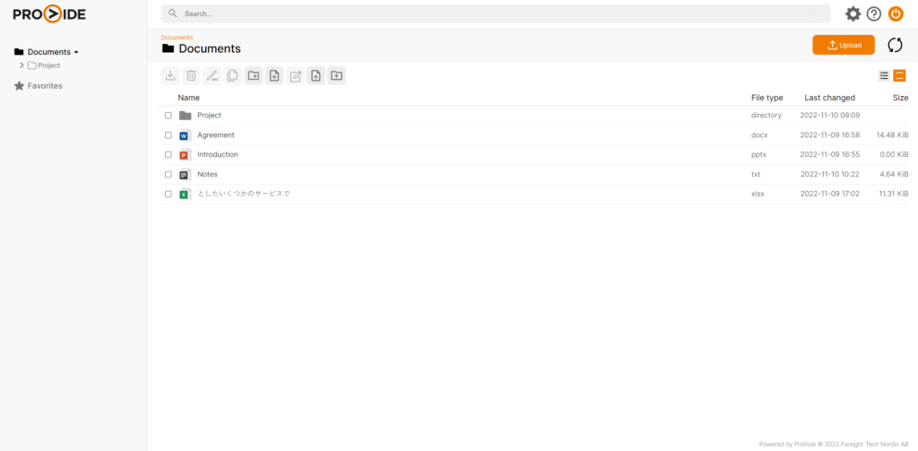Open settings via the gear icon
This screenshot has height=451, width=918.
(x=853, y=14)
